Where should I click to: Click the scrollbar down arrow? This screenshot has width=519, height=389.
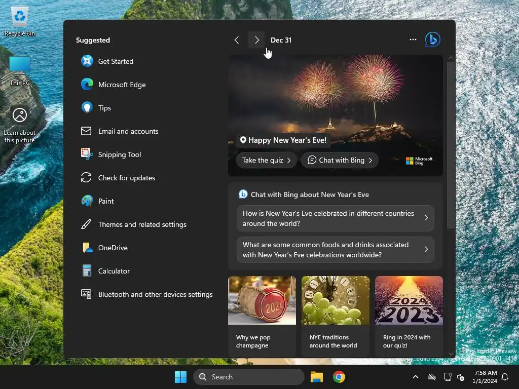click(x=451, y=354)
